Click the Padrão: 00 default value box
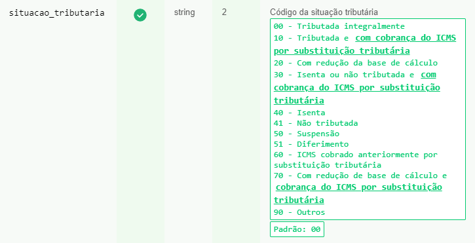The image size is (475, 243). pyautogui.click(x=297, y=229)
